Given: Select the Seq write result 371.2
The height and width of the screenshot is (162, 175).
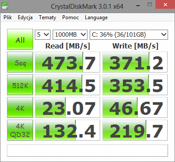Looking at the screenshot, I should tap(135, 62).
